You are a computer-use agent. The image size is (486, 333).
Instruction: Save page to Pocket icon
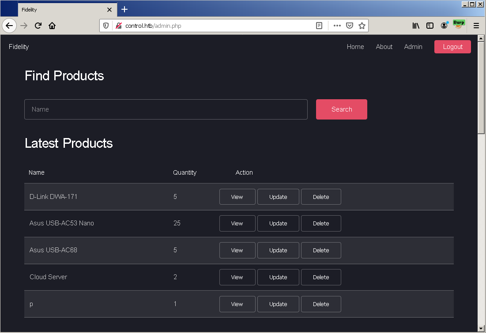[x=350, y=26]
